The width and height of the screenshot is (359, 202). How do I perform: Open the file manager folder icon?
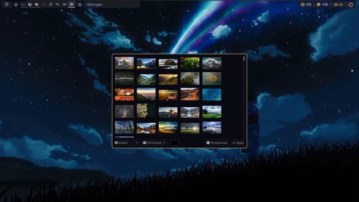pyautogui.click(x=36, y=4)
